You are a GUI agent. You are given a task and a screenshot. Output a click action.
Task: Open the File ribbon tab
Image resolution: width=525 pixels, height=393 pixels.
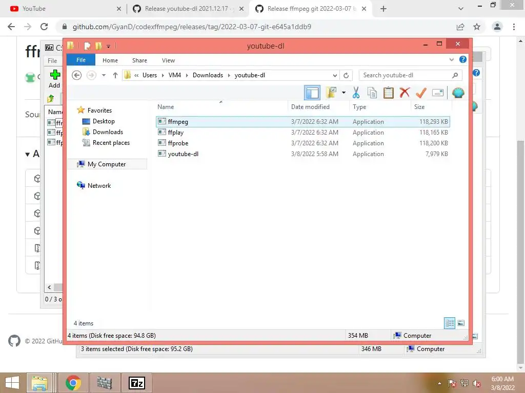pyautogui.click(x=81, y=60)
